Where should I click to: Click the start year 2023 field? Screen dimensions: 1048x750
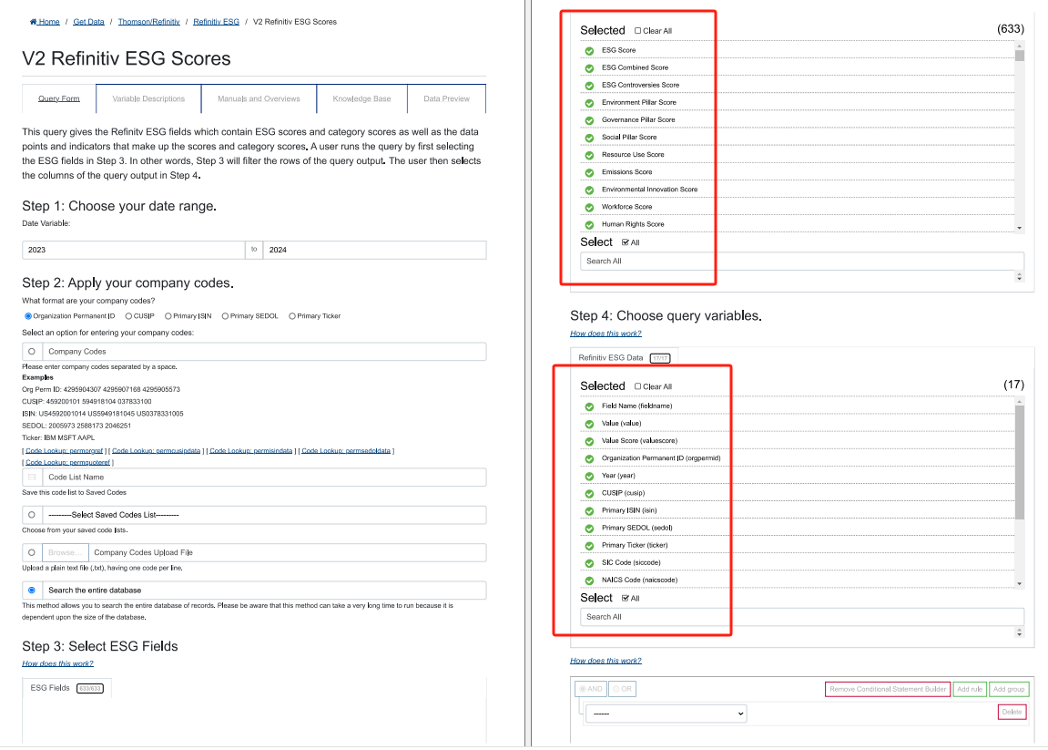[133, 250]
